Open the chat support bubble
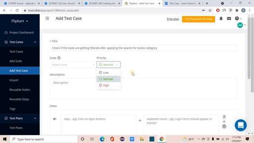Screen dimensions: 254x143 [x=241, y=125]
